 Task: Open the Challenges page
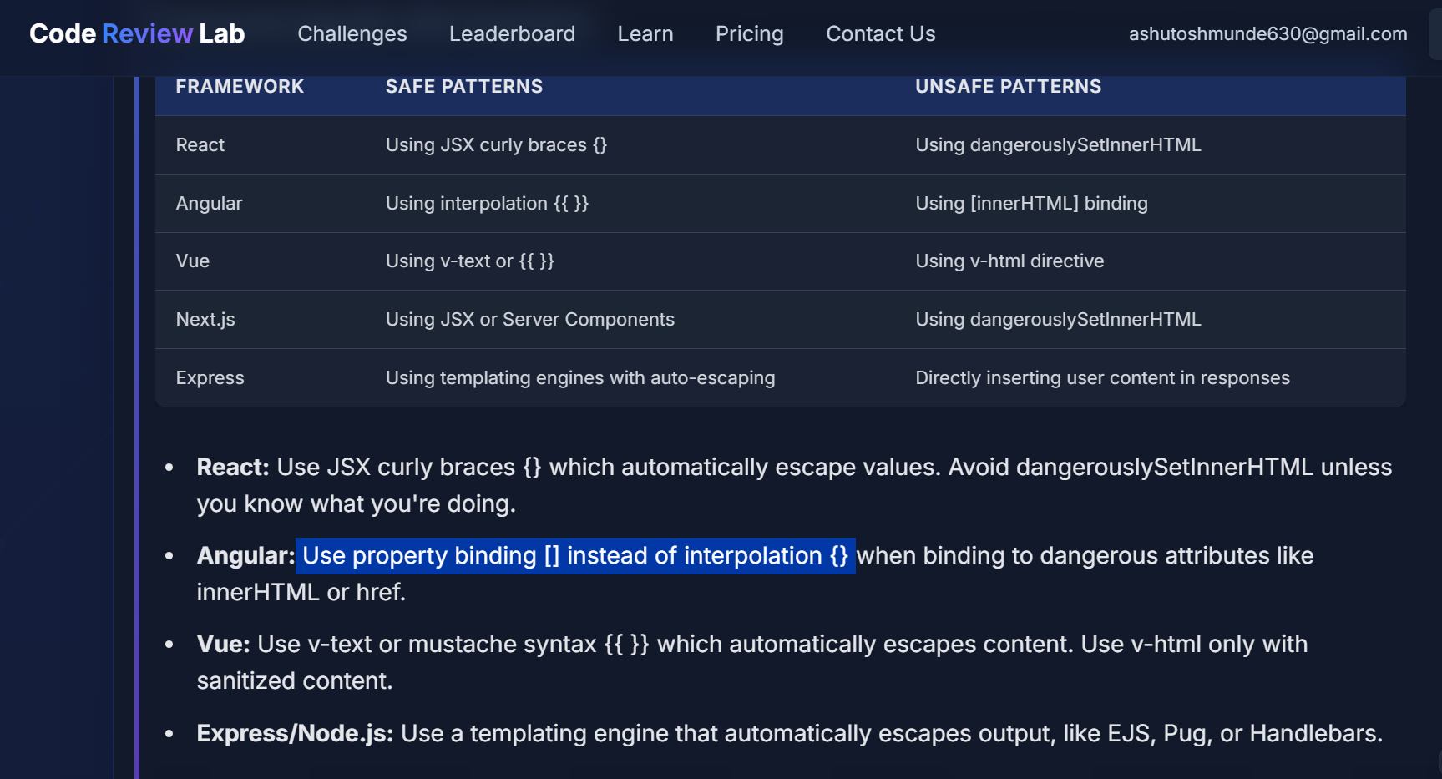[x=352, y=33]
